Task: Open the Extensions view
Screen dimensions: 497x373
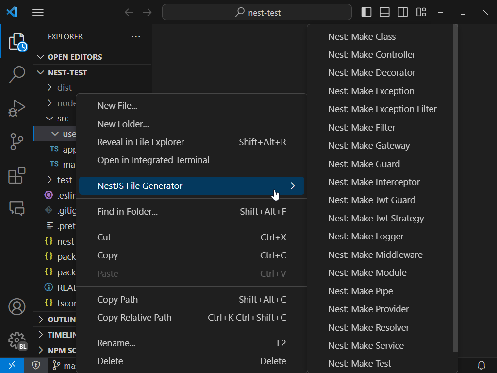Action: [x=17, y=175]
